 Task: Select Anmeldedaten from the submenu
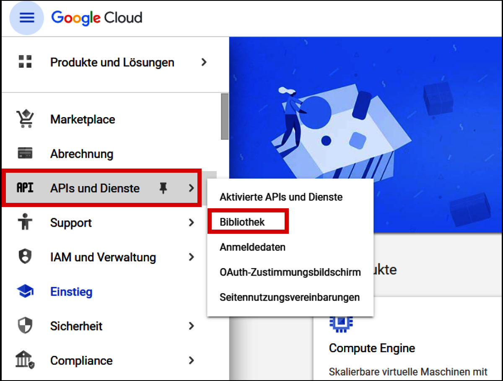(x=252, y=247)
